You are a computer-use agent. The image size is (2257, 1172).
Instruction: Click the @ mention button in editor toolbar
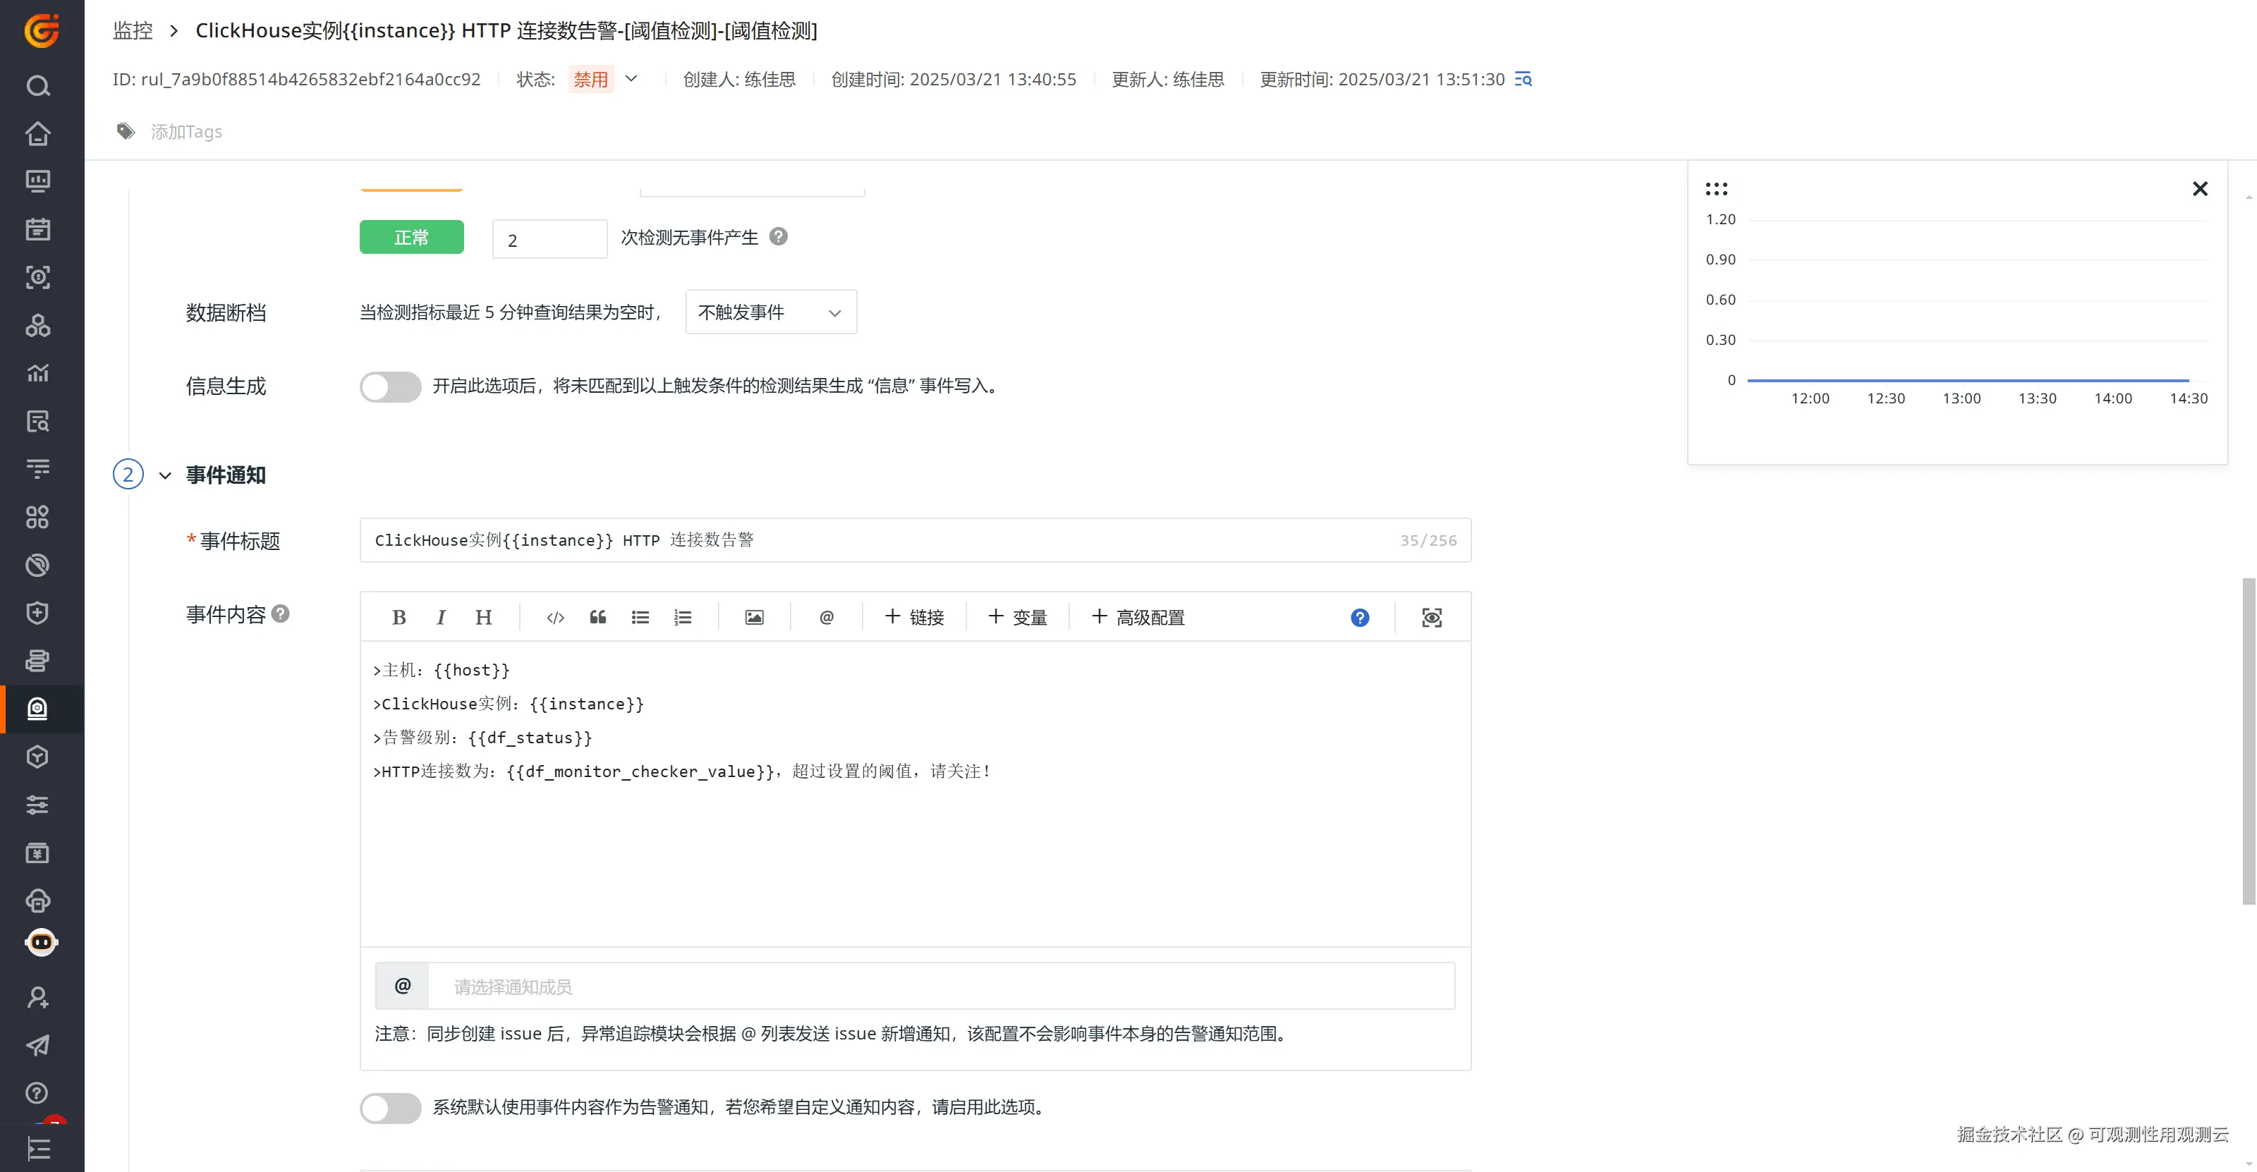point(826,618)
